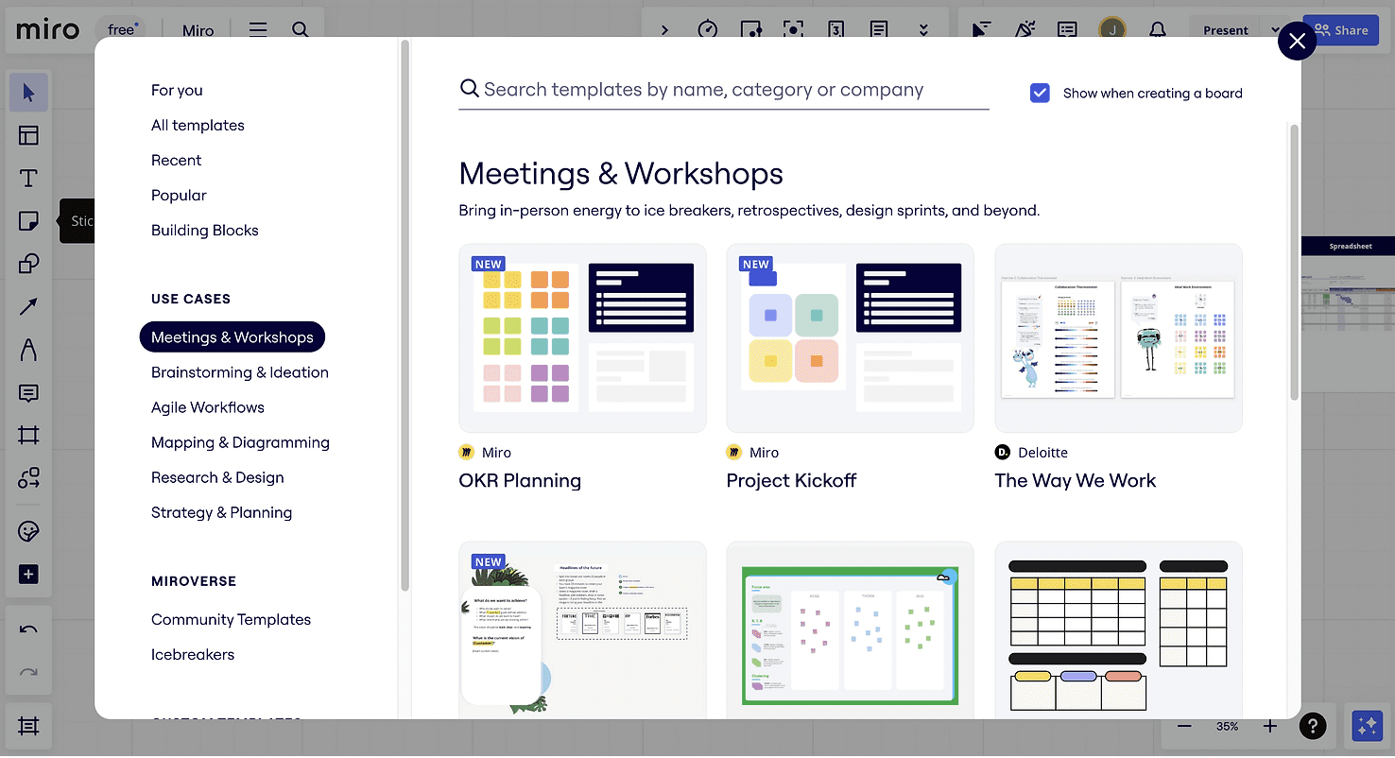Zoom in with plus icon

(1270, 726)
